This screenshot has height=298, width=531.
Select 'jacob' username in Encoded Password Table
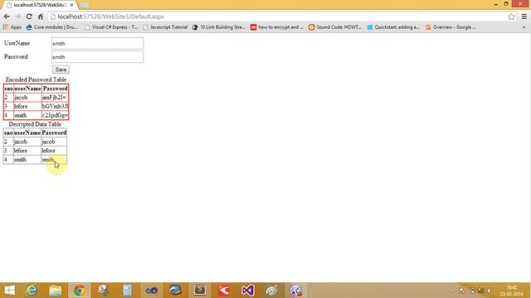21,98
